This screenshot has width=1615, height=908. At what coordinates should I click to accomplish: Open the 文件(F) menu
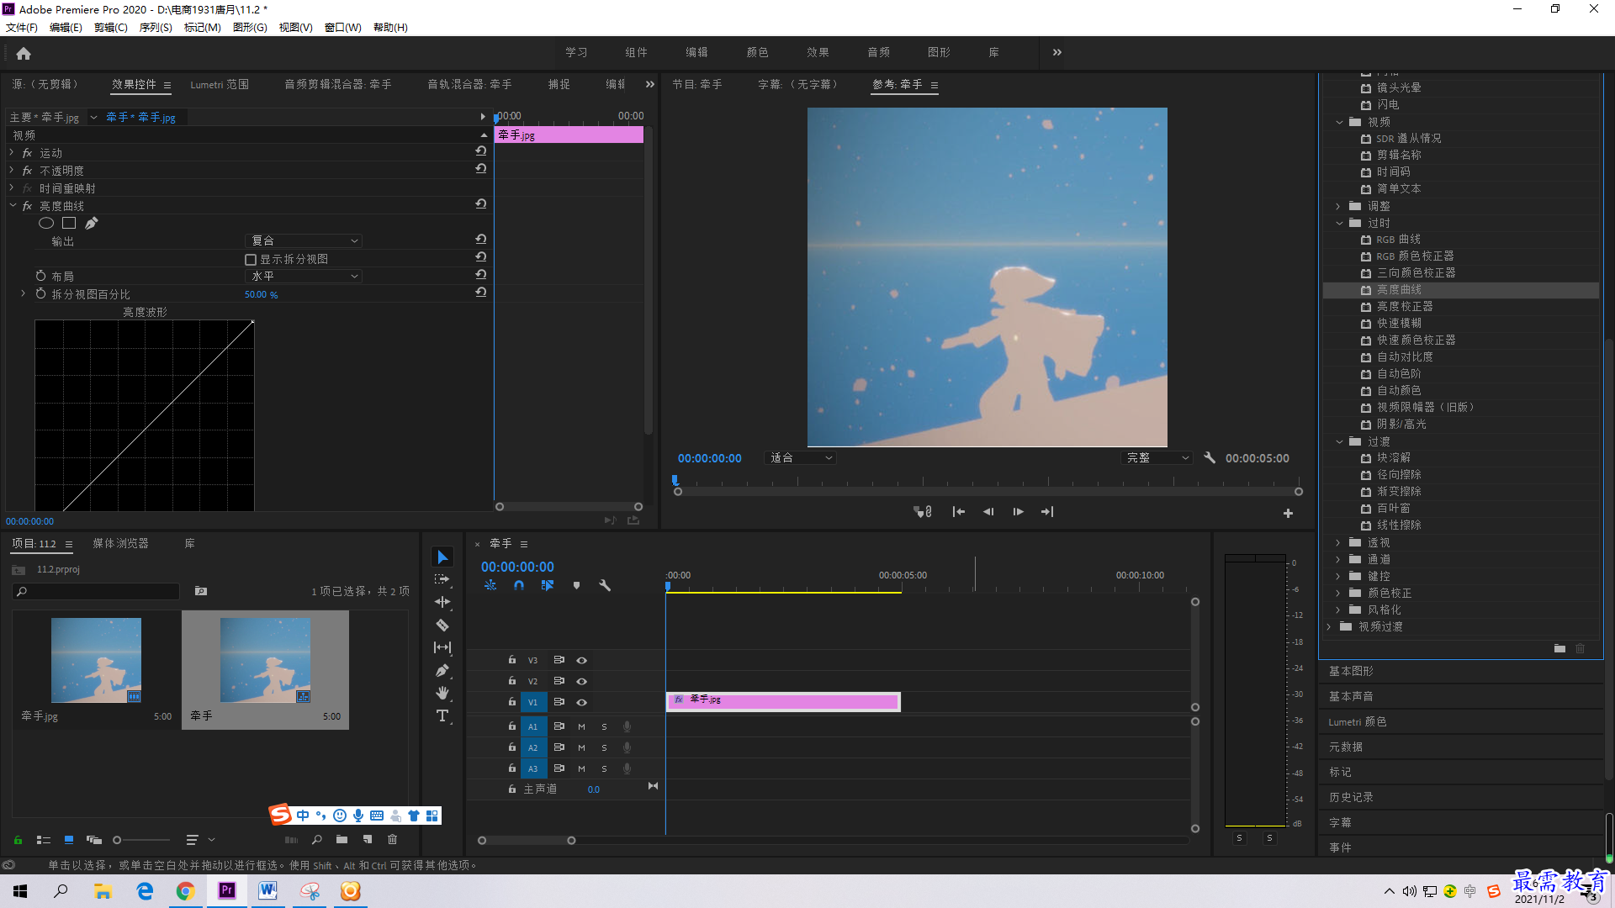tap(22, 27)
